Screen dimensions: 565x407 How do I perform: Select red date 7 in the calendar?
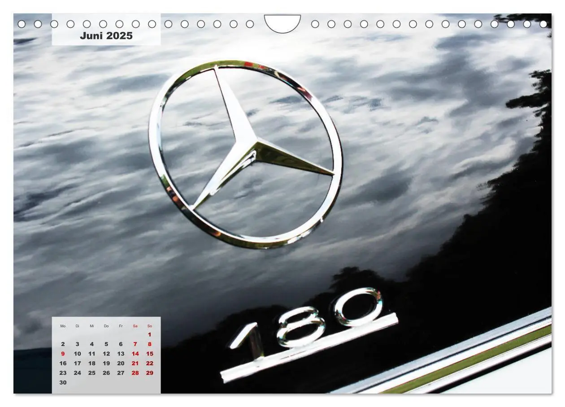tap(135, 344)
